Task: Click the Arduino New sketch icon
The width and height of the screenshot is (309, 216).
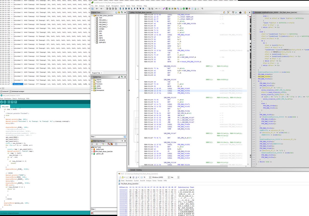Action: click(9, 102)
